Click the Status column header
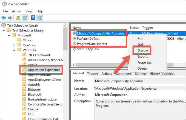This screenshot has height=120, width=186. coord(134,28)
